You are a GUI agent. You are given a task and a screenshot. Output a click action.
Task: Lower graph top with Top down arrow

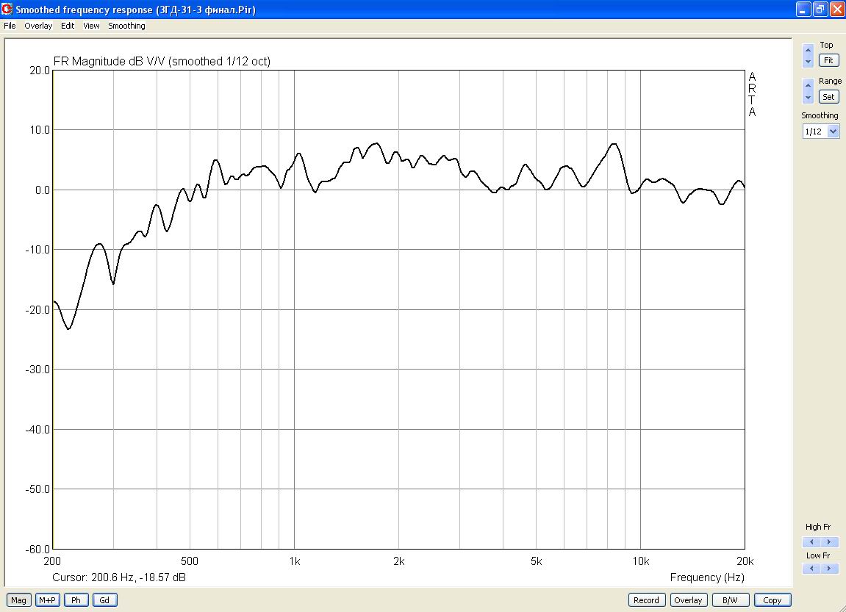pyautogui.click(x=808, y=62)
